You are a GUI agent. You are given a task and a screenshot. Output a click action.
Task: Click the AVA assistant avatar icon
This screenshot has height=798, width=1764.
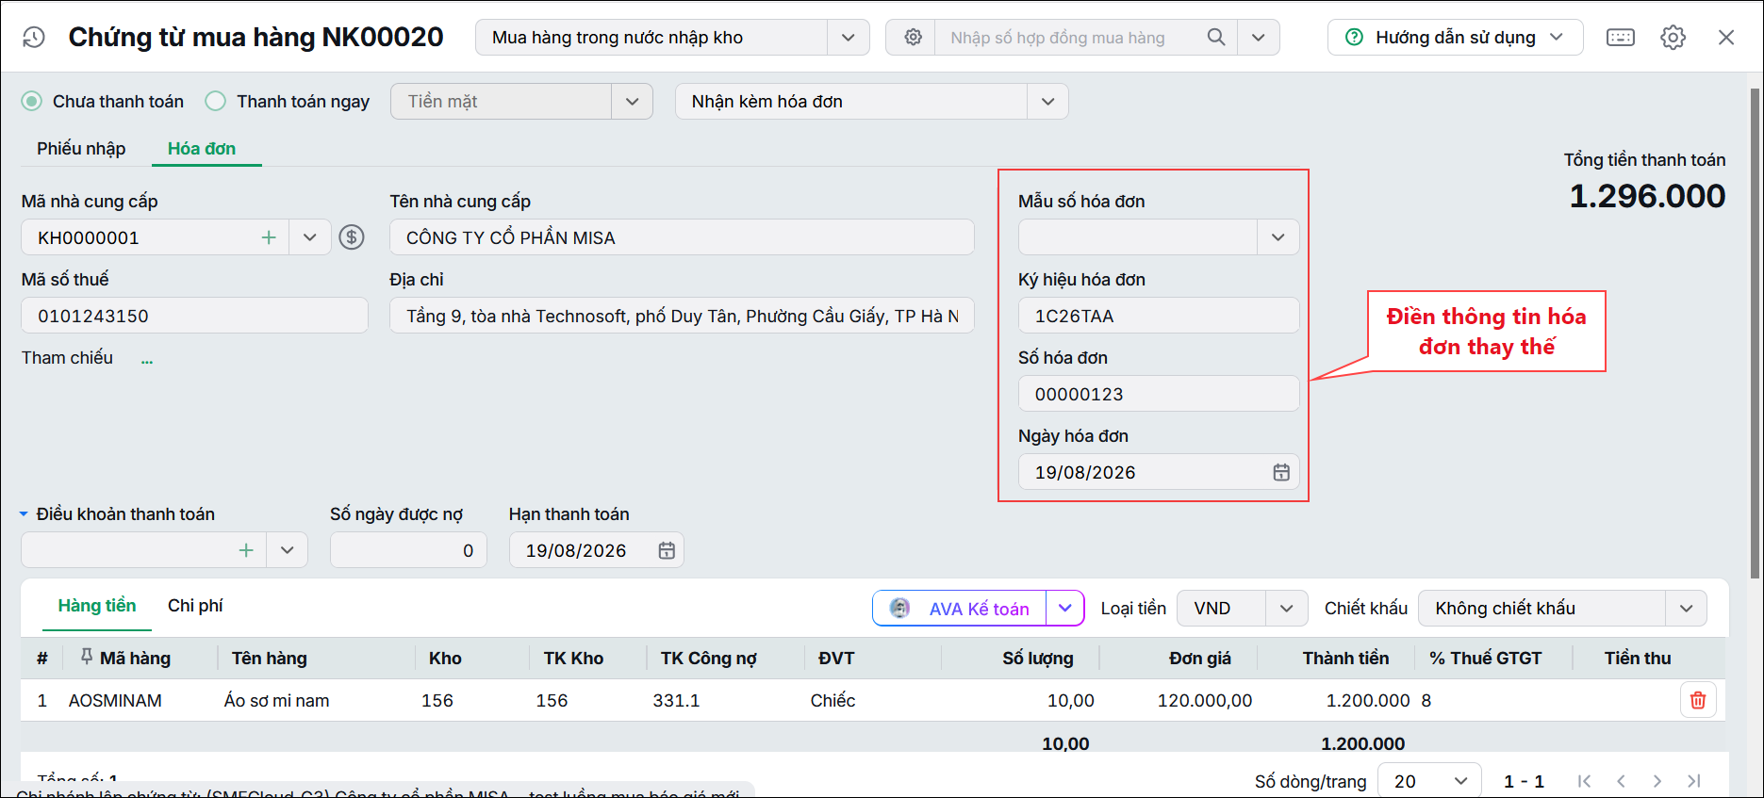[900, 609]
